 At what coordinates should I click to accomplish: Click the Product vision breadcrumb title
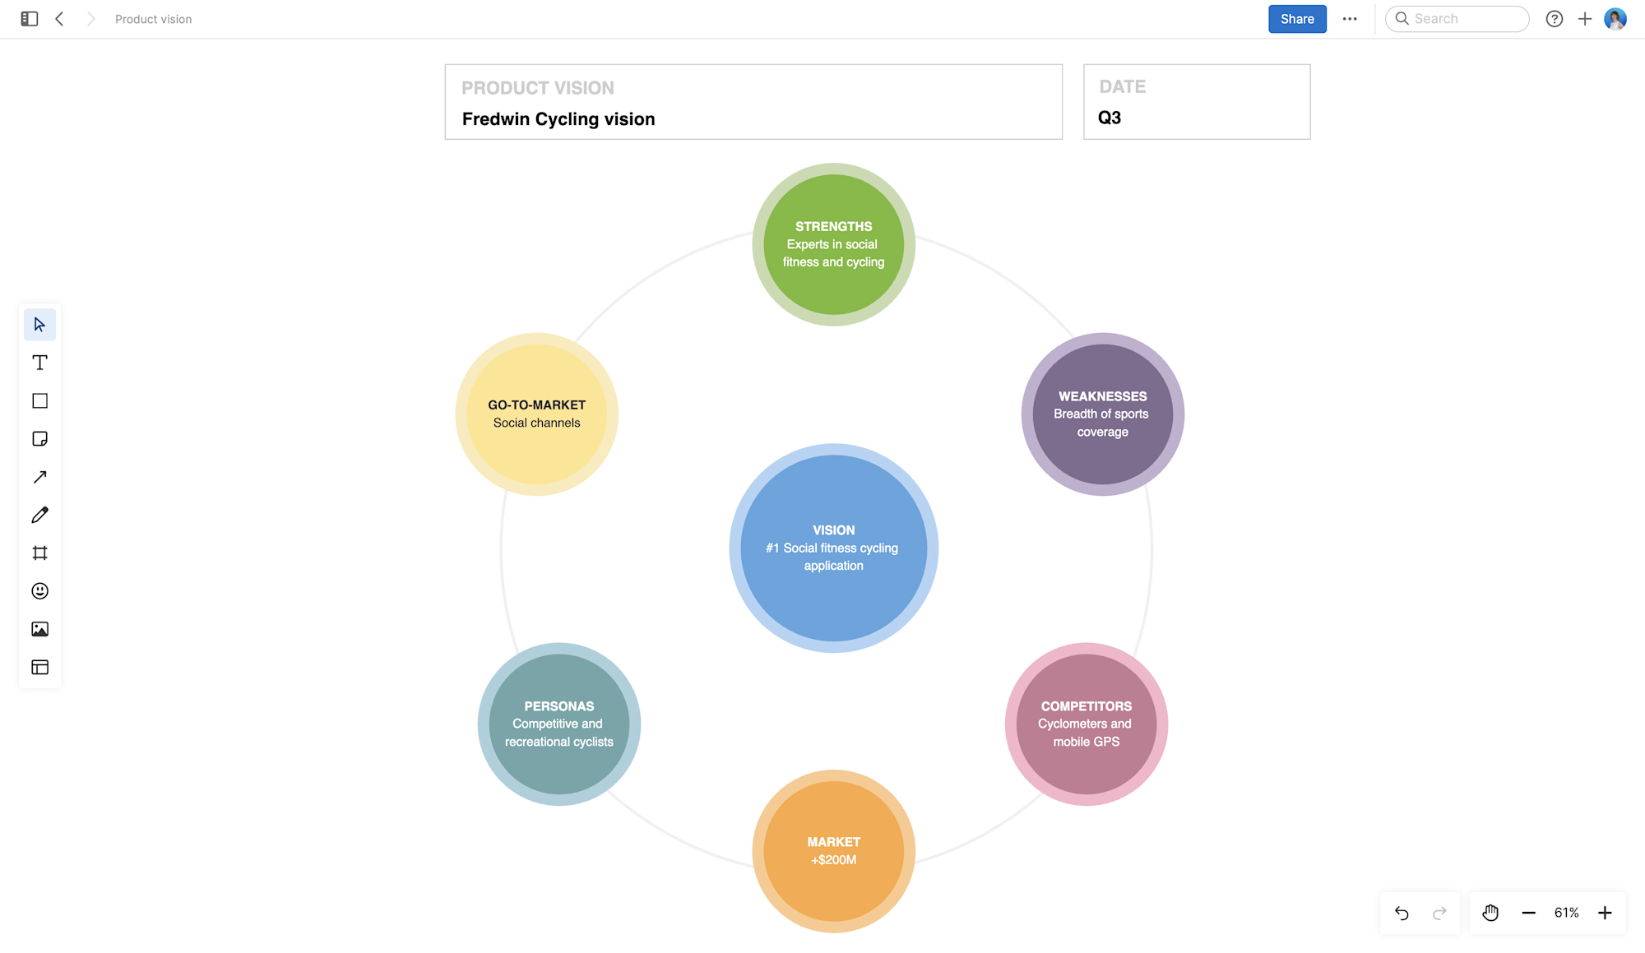(153, 19)
